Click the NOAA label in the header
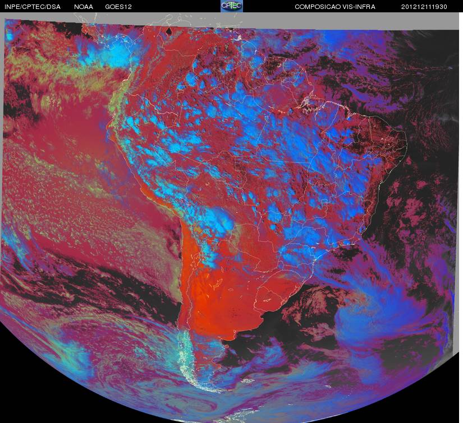The image size is (463, 423). [84, 7]
